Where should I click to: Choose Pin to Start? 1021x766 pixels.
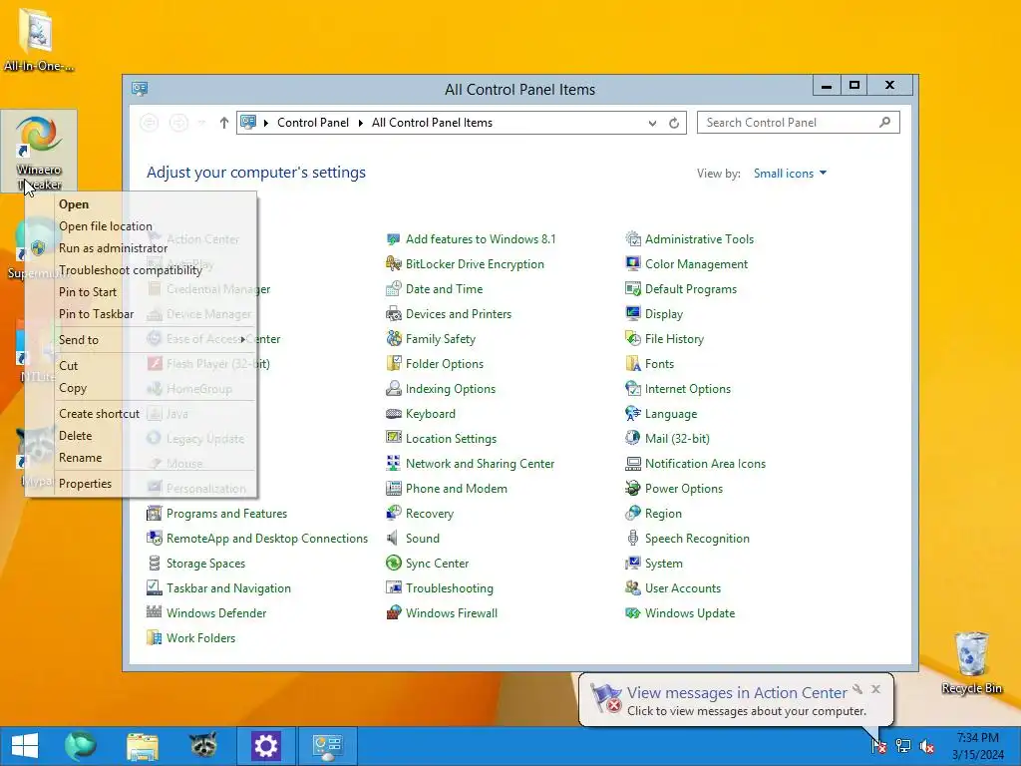click(155, 292)
